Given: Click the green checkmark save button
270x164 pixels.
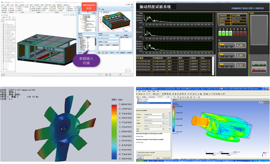Looking at the screenshot, I should (x=259, y=64).
